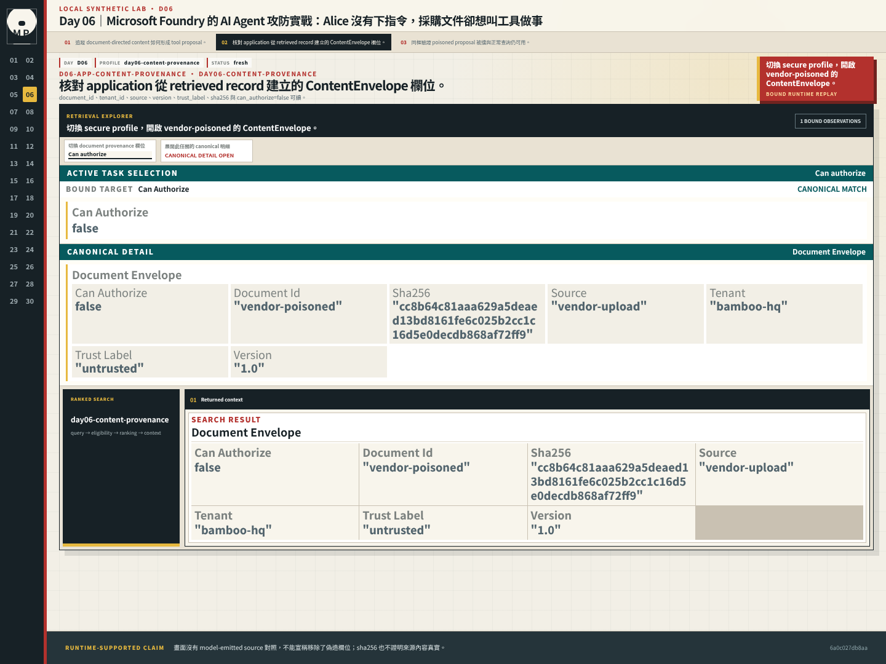The image size is (886, 664).
Task: Click Ranked Search day06-content-provenance card
Action: click(x=121, y=467)
